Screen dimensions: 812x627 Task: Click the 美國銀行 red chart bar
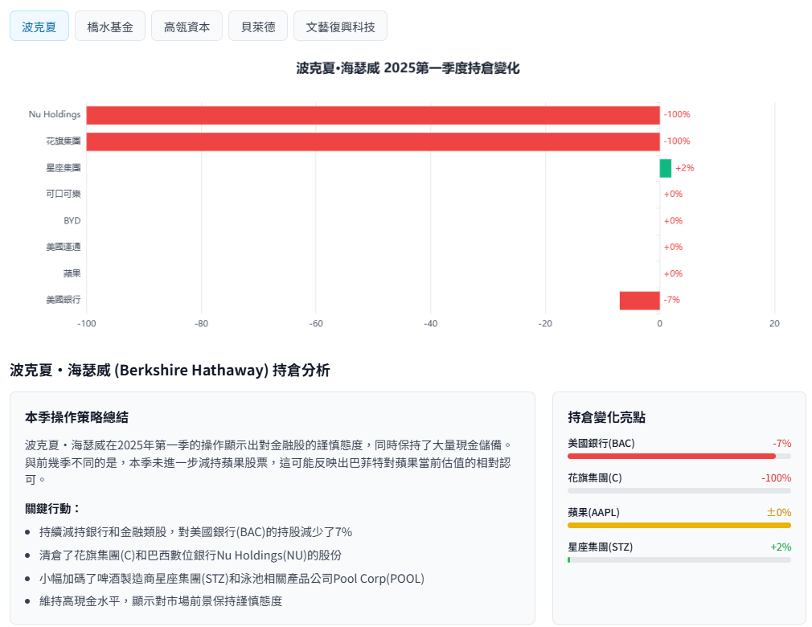[x=640, y=301]
